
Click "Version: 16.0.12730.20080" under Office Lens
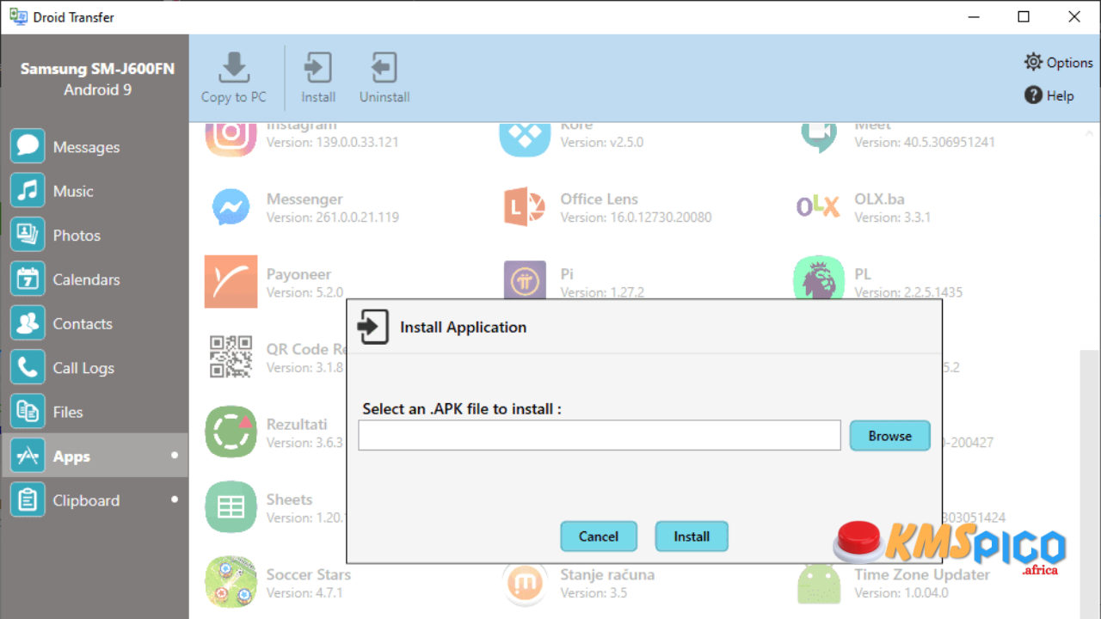[x=636, y=218]
